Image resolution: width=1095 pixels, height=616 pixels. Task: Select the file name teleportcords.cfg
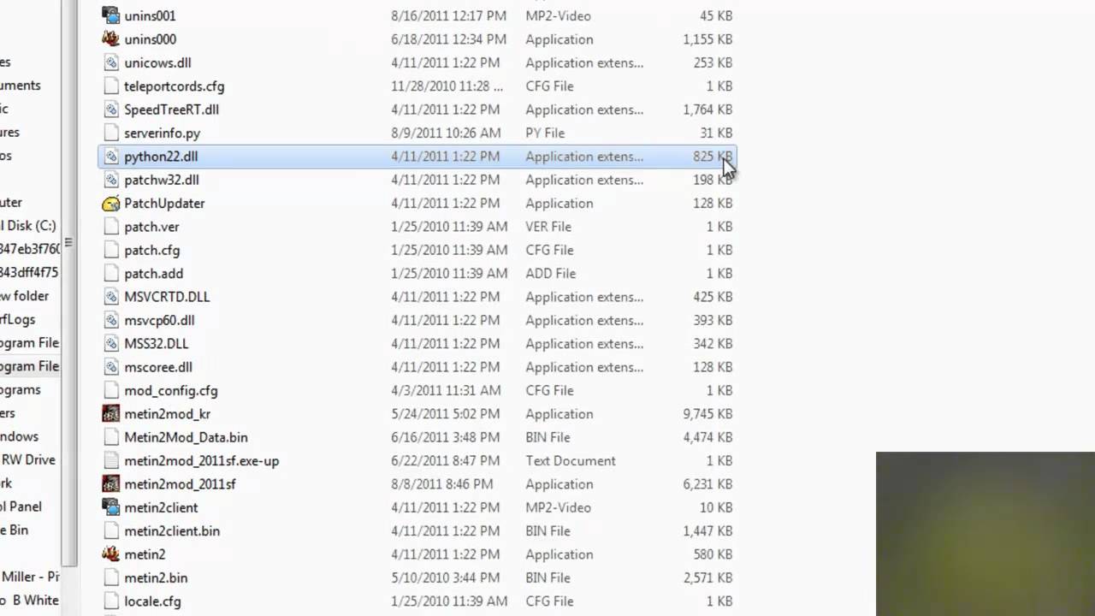pos(174,86)
